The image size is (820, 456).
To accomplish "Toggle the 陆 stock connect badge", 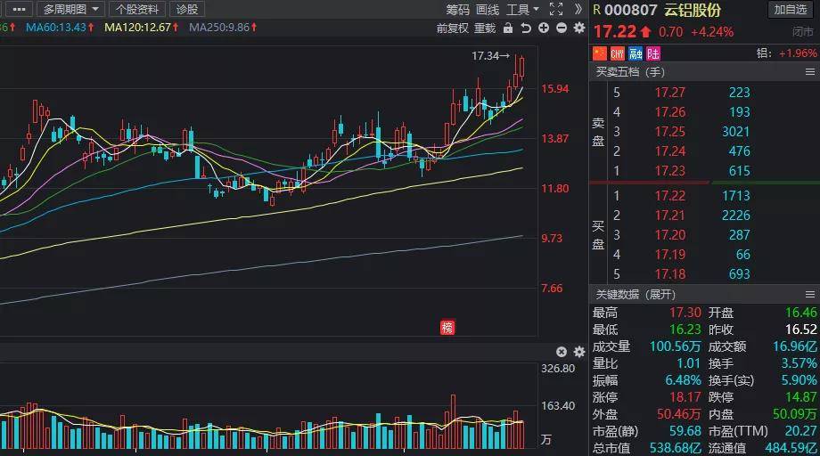I will pos(652,53).
